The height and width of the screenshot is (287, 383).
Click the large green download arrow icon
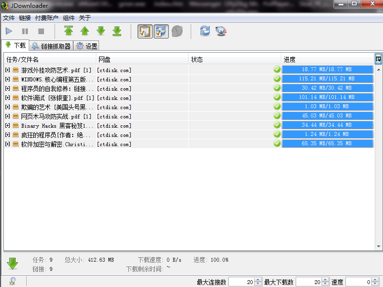(13, 264)
